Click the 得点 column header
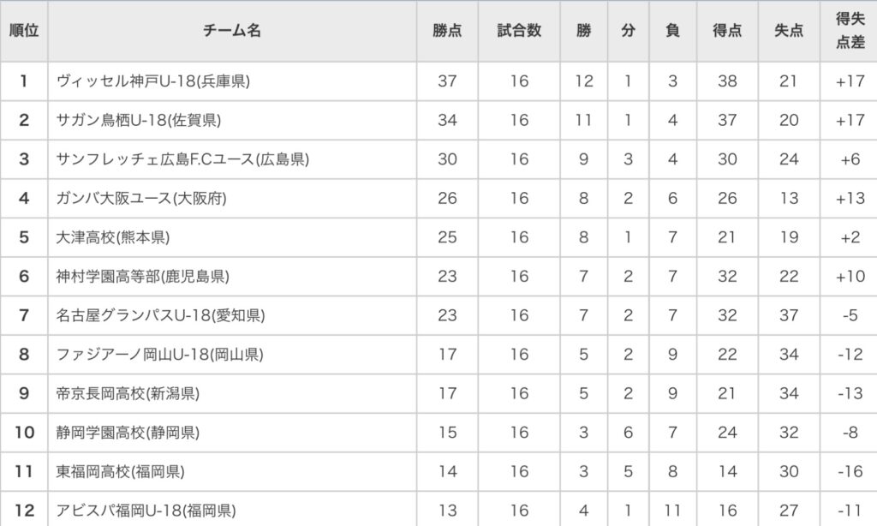This screenshot has height=526, width=877. pyautogui.click(x=726, y=30)
